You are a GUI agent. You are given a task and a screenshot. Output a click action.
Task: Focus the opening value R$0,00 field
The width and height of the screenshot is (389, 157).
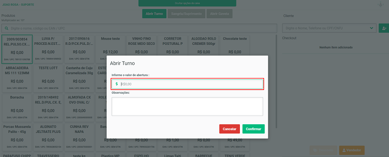click(187, 84)
